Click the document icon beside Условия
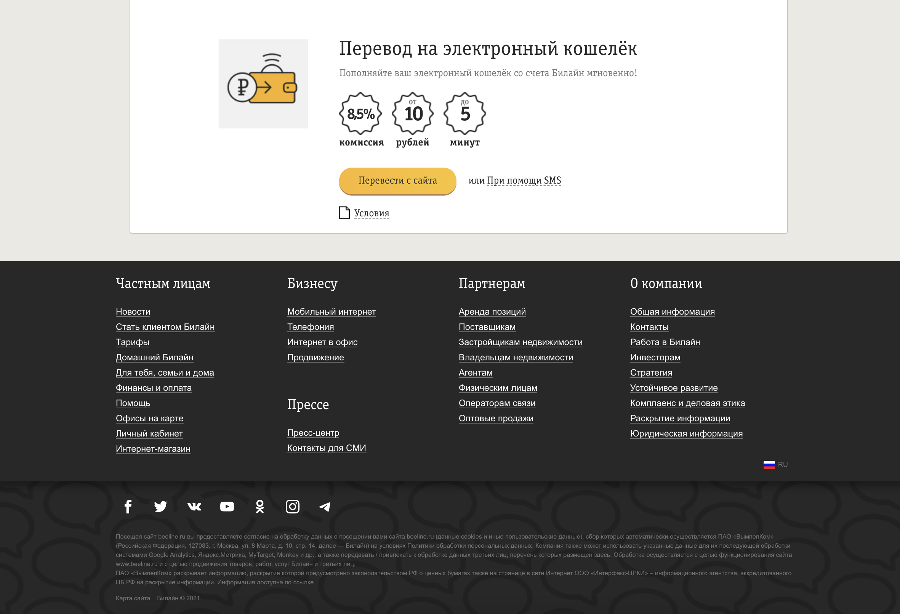900x614 pixels. (344, 213)
